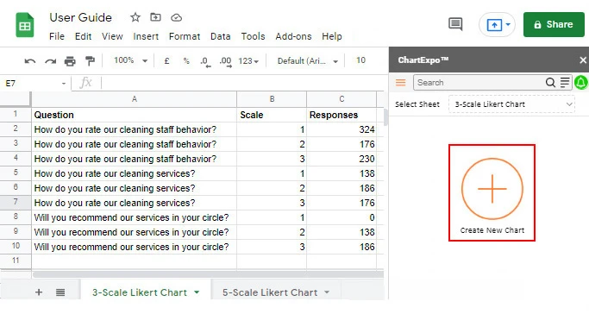The height and width of the screenshot is (314, 589).
Task: Select row 2 cleaning staff behavior question
Action: click(135, 129)
